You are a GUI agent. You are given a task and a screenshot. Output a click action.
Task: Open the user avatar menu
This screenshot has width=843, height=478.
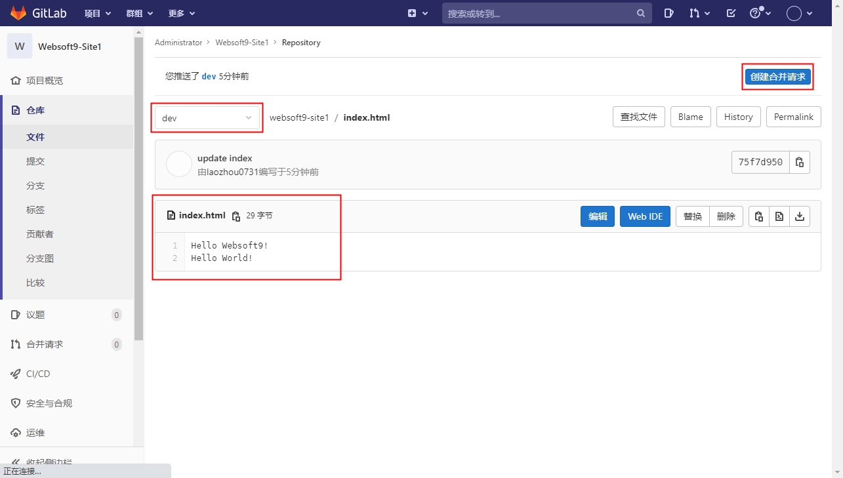(x=799, y=13)
